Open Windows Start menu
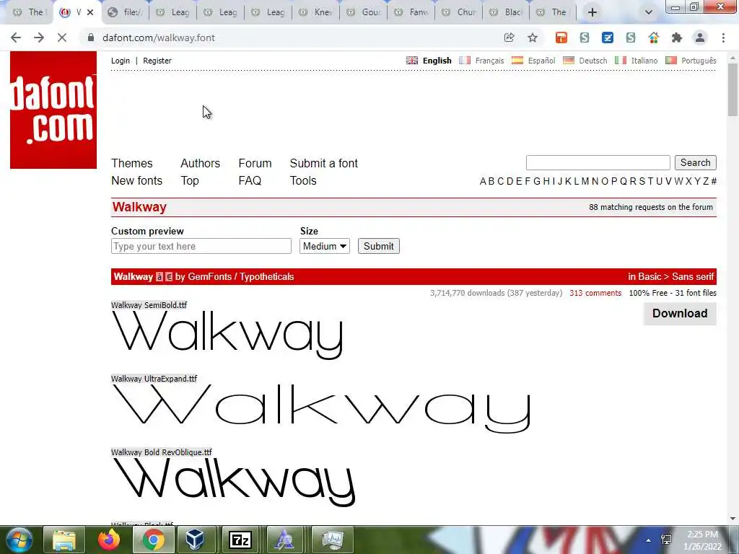The image size is (739, 554). coord(19,540)
